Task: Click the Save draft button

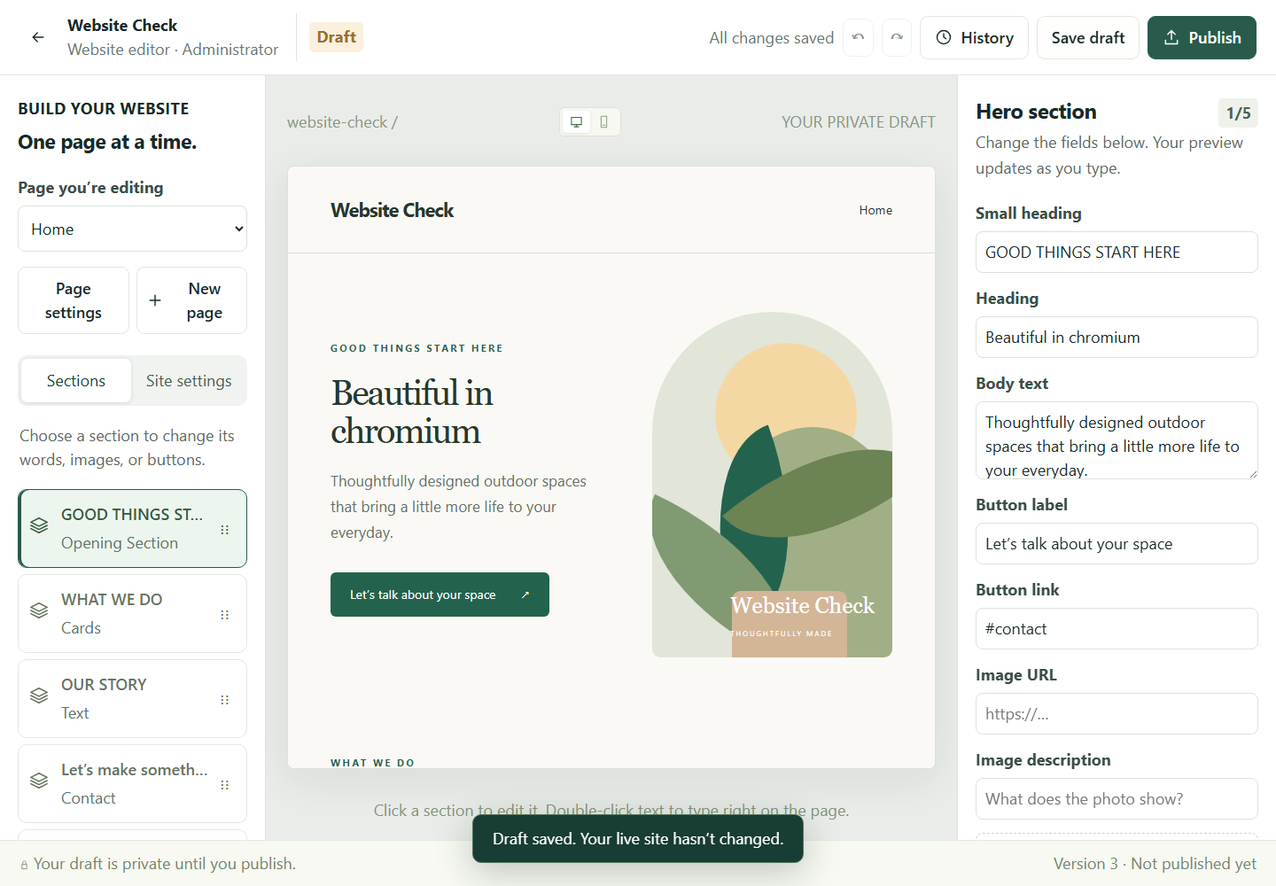Action: tap(1088, 37)
